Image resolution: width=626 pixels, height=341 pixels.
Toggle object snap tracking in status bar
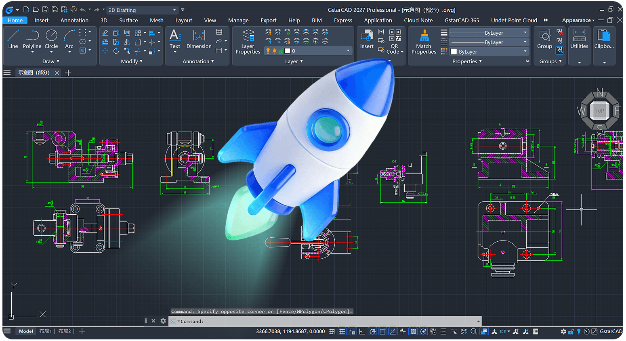pyautogui.click(x=393, y=331)
